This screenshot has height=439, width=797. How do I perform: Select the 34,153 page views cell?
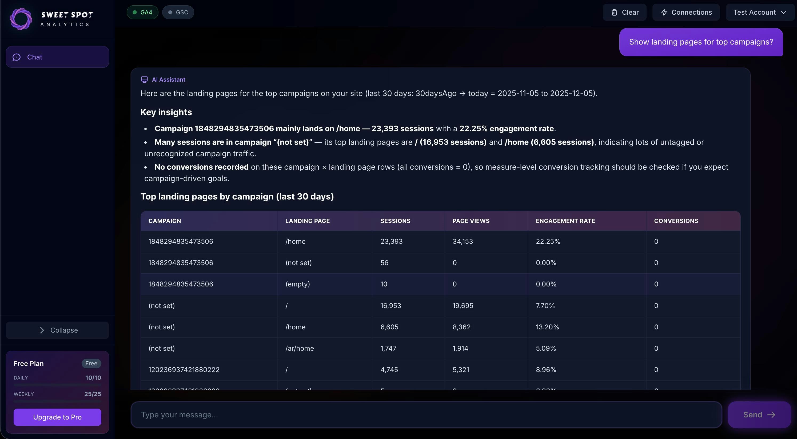click(x=486, y=241)
